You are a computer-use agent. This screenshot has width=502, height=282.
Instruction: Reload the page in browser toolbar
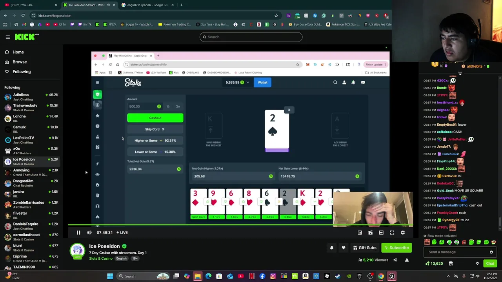[23, 16]
